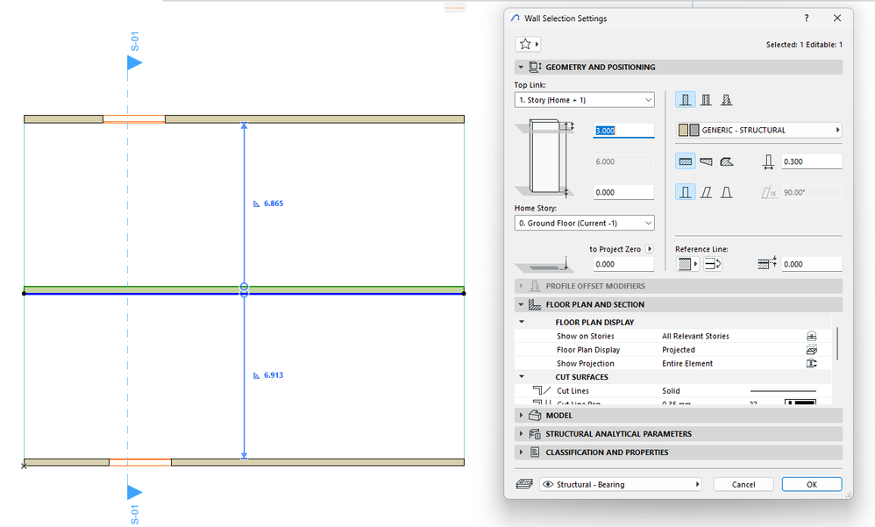Click wall thickness icon
The height and width of the screenshot is (527, 875).
pyautogui.click(x=768, y=161)
